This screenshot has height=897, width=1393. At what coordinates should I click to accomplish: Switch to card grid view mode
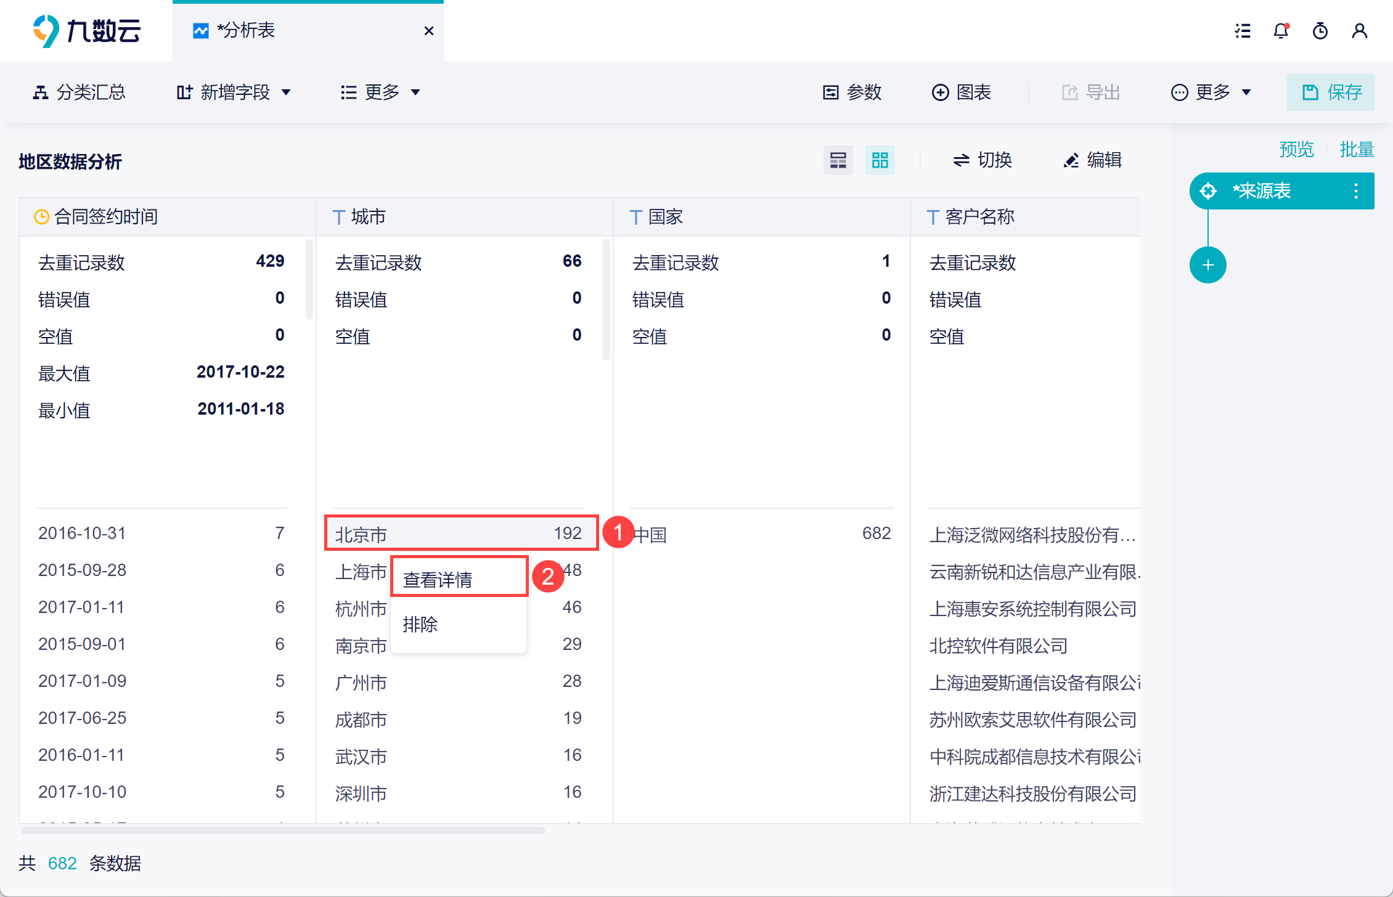click(x=880, y=161)
